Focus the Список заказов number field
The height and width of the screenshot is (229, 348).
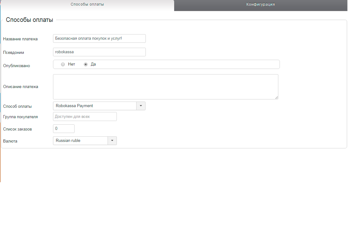pyautogui.click(x=64, y=129)
